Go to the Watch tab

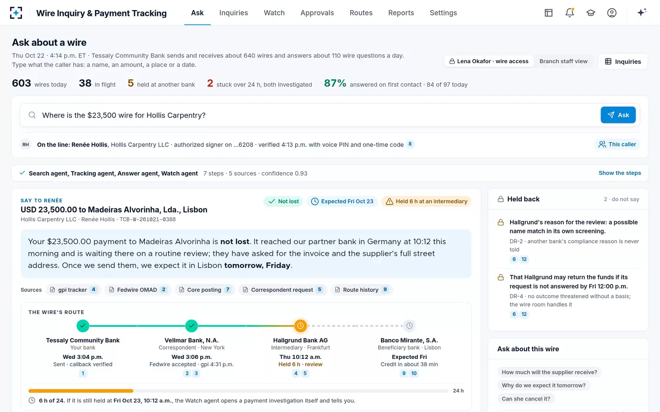click(274, 13)
